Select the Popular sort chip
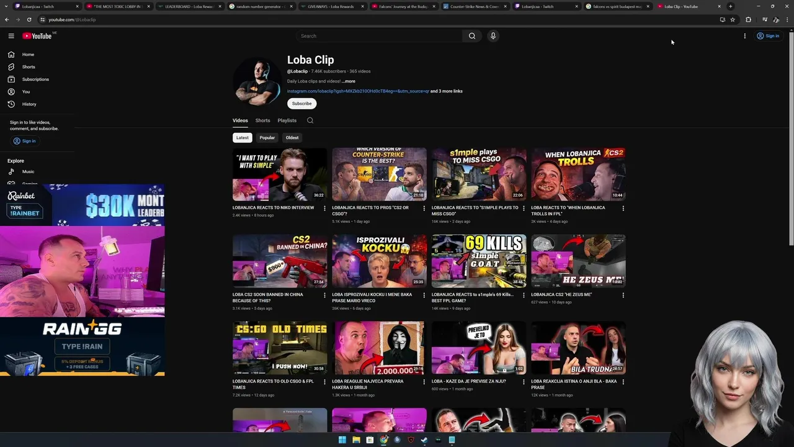This screenshot has width=794, height=447. pyautogui.click(x=267, y=138)
